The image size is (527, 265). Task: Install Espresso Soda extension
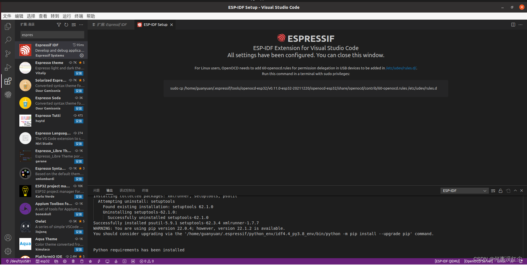79,109
